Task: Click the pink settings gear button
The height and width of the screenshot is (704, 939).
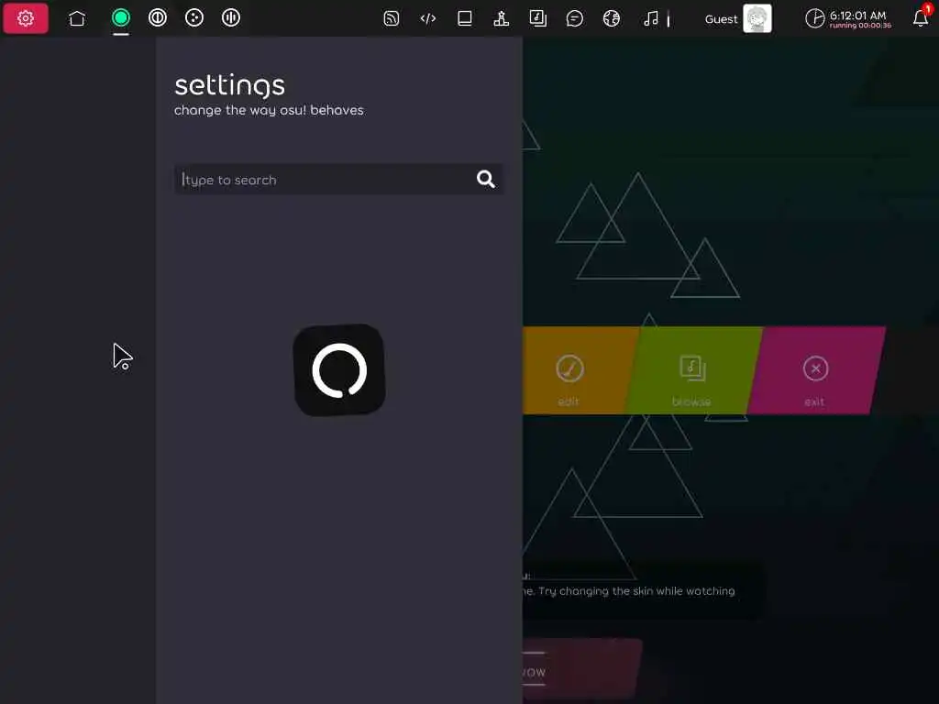Action: pos(25,18)
